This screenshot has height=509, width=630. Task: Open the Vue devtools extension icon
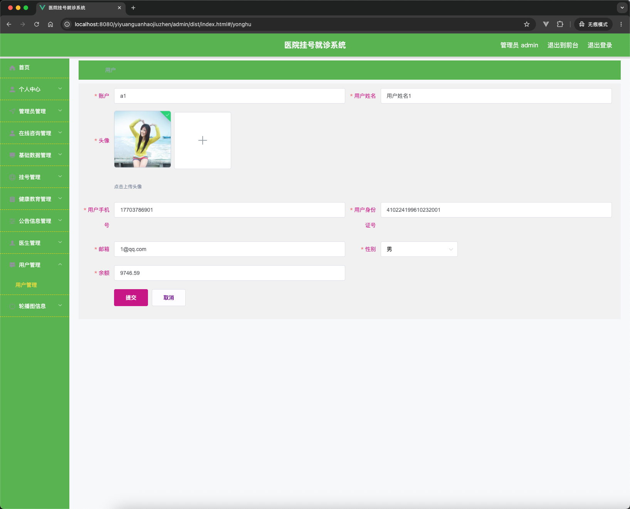(546, 24)
